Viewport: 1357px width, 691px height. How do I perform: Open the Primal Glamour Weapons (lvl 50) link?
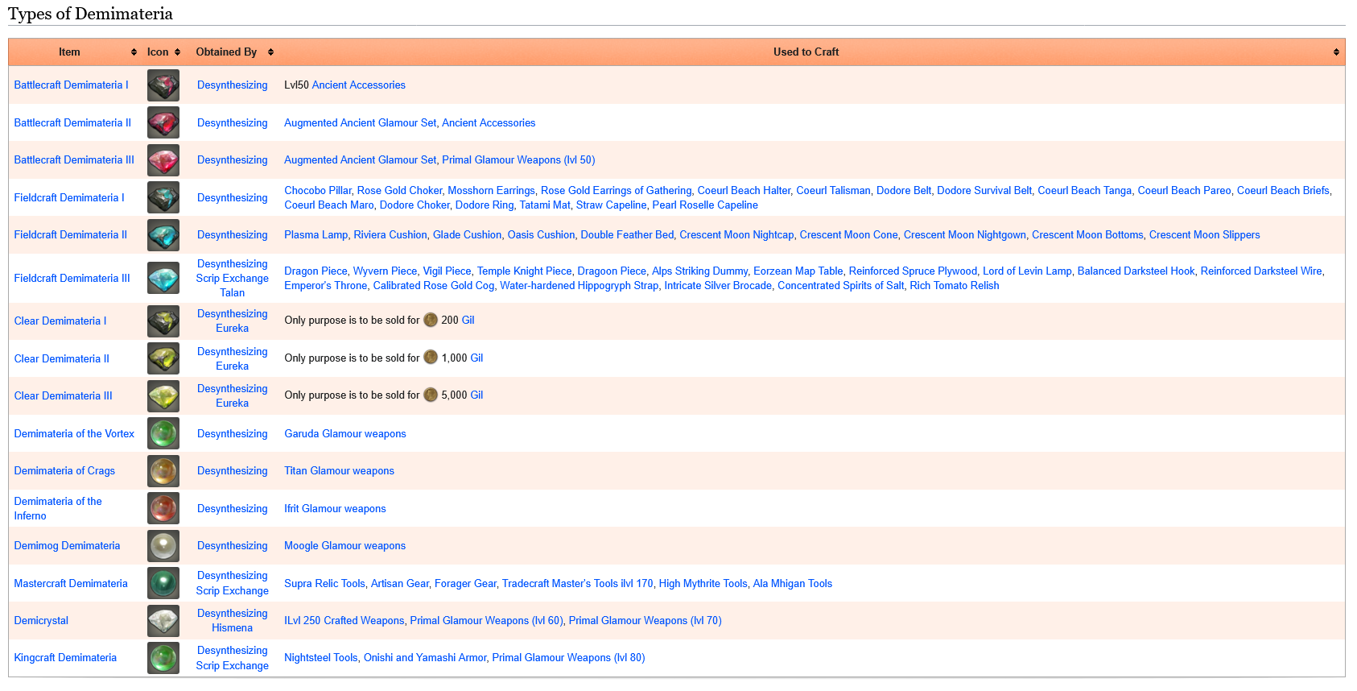click(x=519, y=160)
